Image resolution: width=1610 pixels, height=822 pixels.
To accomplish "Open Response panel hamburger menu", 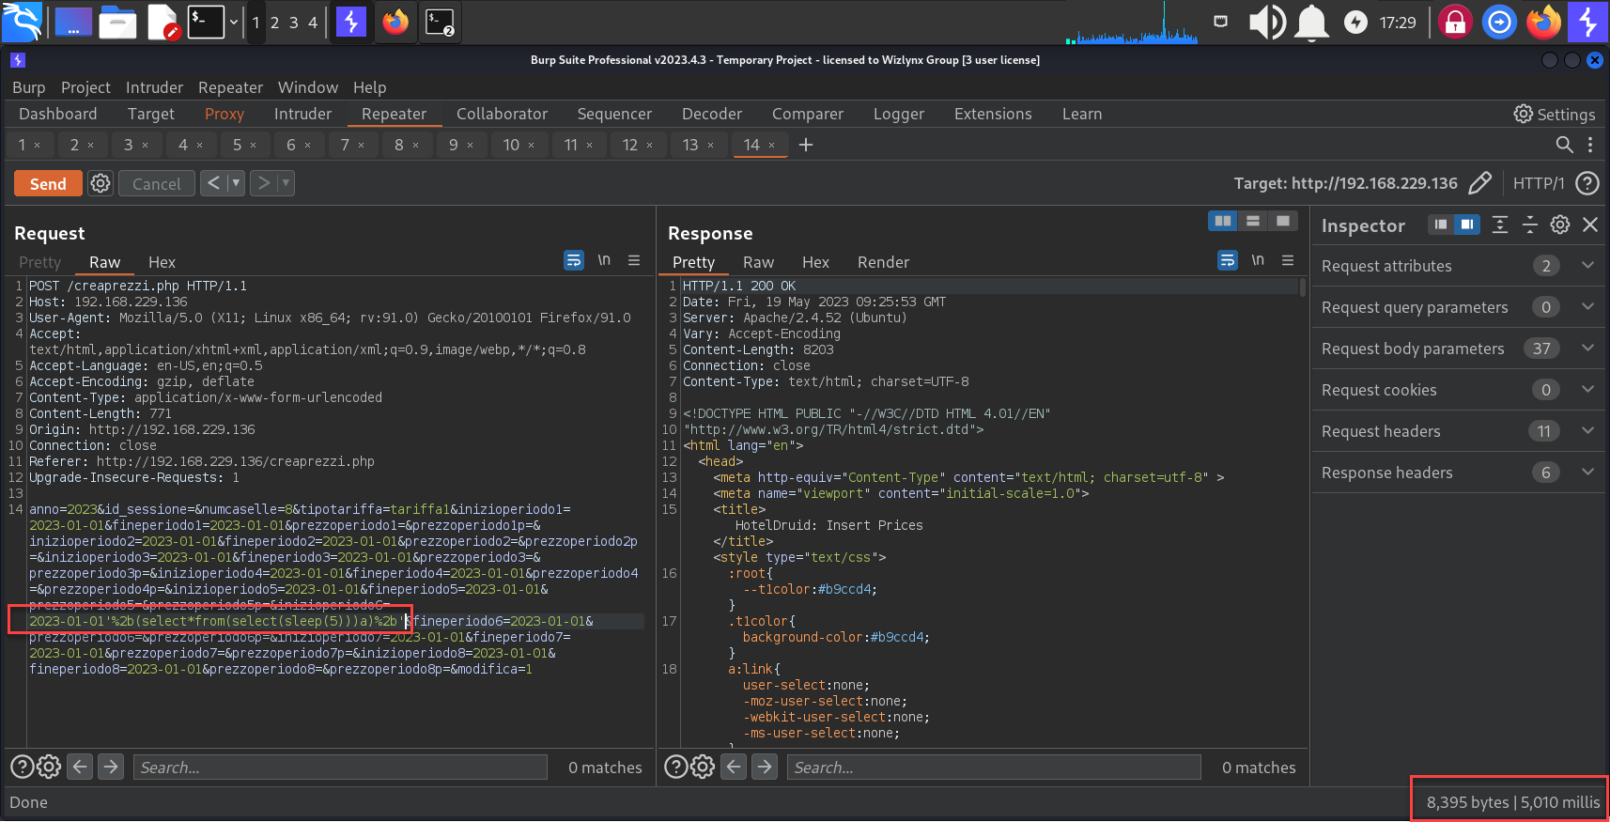I will coord(1288,260).
